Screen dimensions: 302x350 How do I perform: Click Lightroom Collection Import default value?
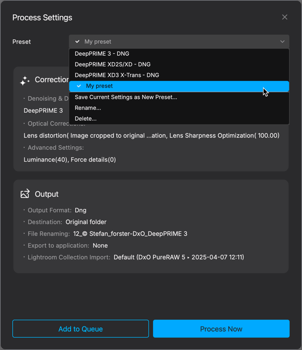pos(179,257)
